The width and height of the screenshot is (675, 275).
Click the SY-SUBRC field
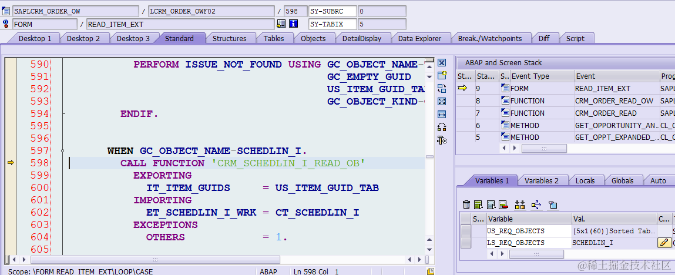pos(333,11)
